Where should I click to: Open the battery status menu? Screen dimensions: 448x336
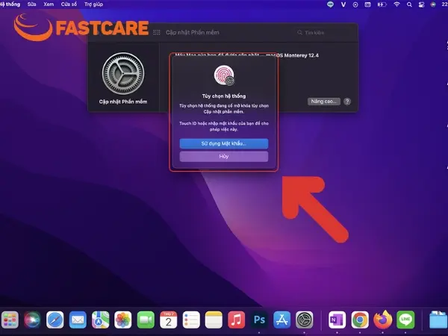[382, 4]
